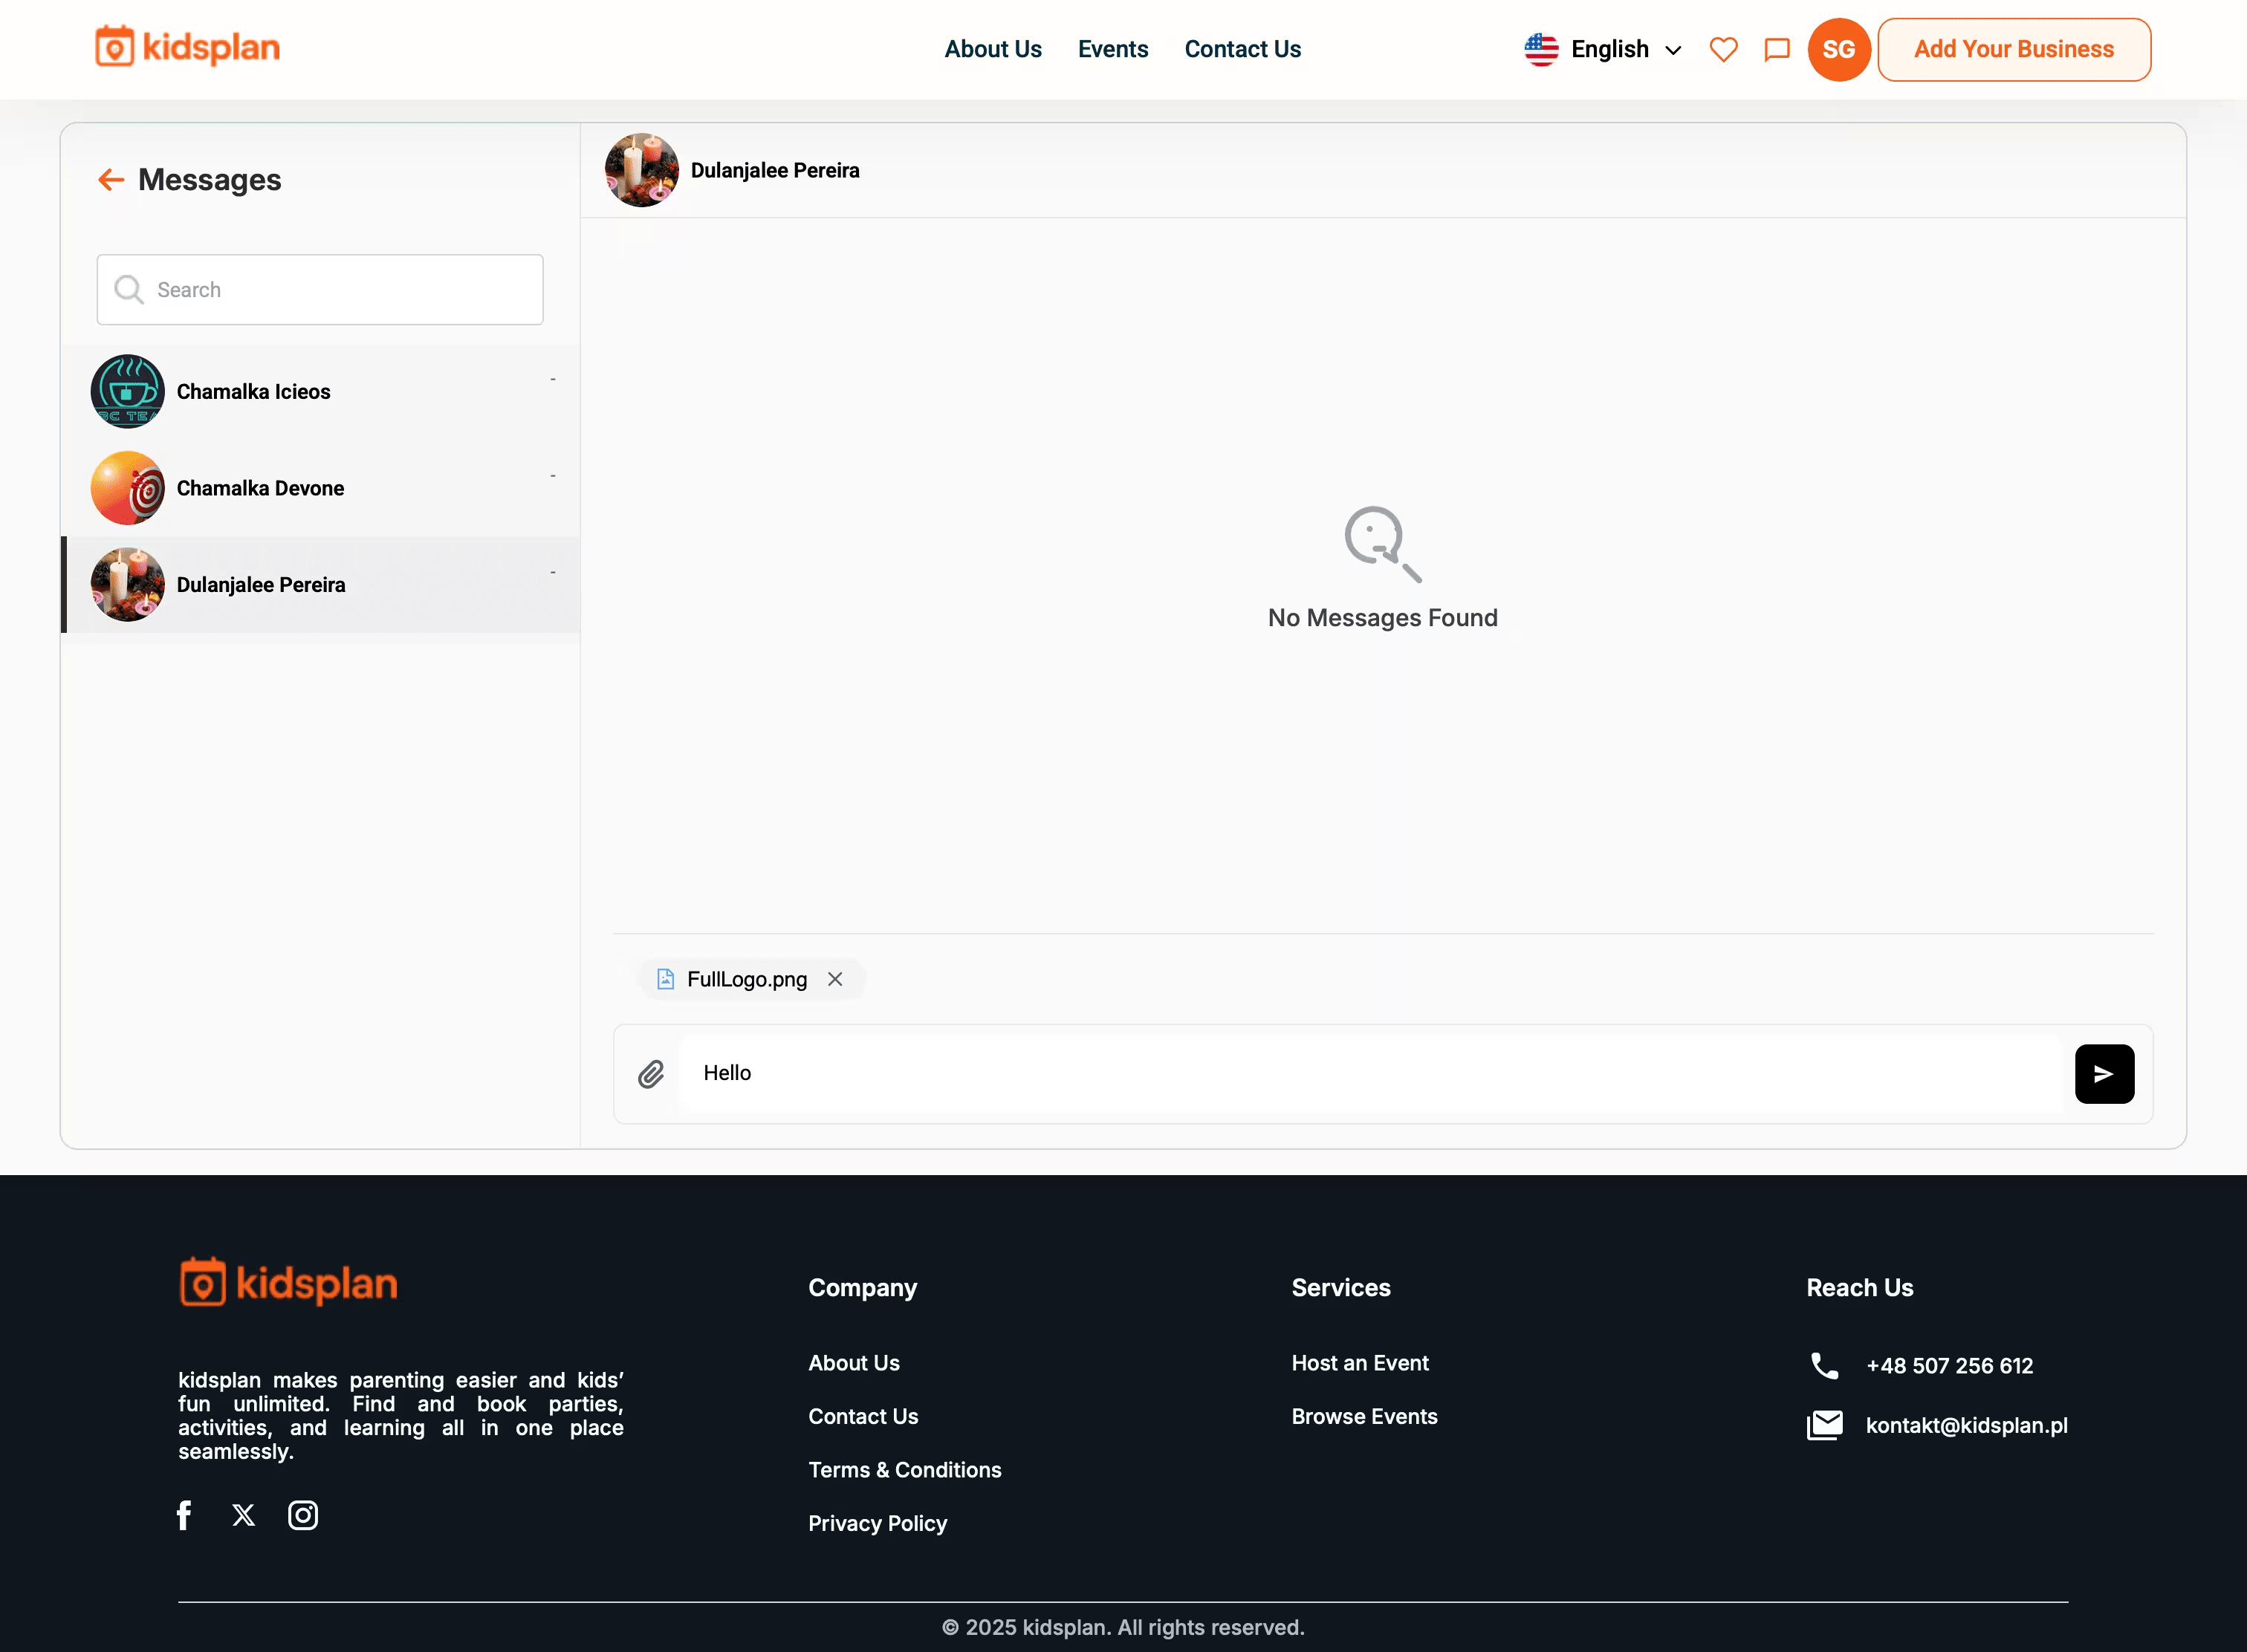This screenshot has height=1652, width=2247.
Task: Open favorites via the heart icon
Action: pyautogui.click(x=1722, y=49)
